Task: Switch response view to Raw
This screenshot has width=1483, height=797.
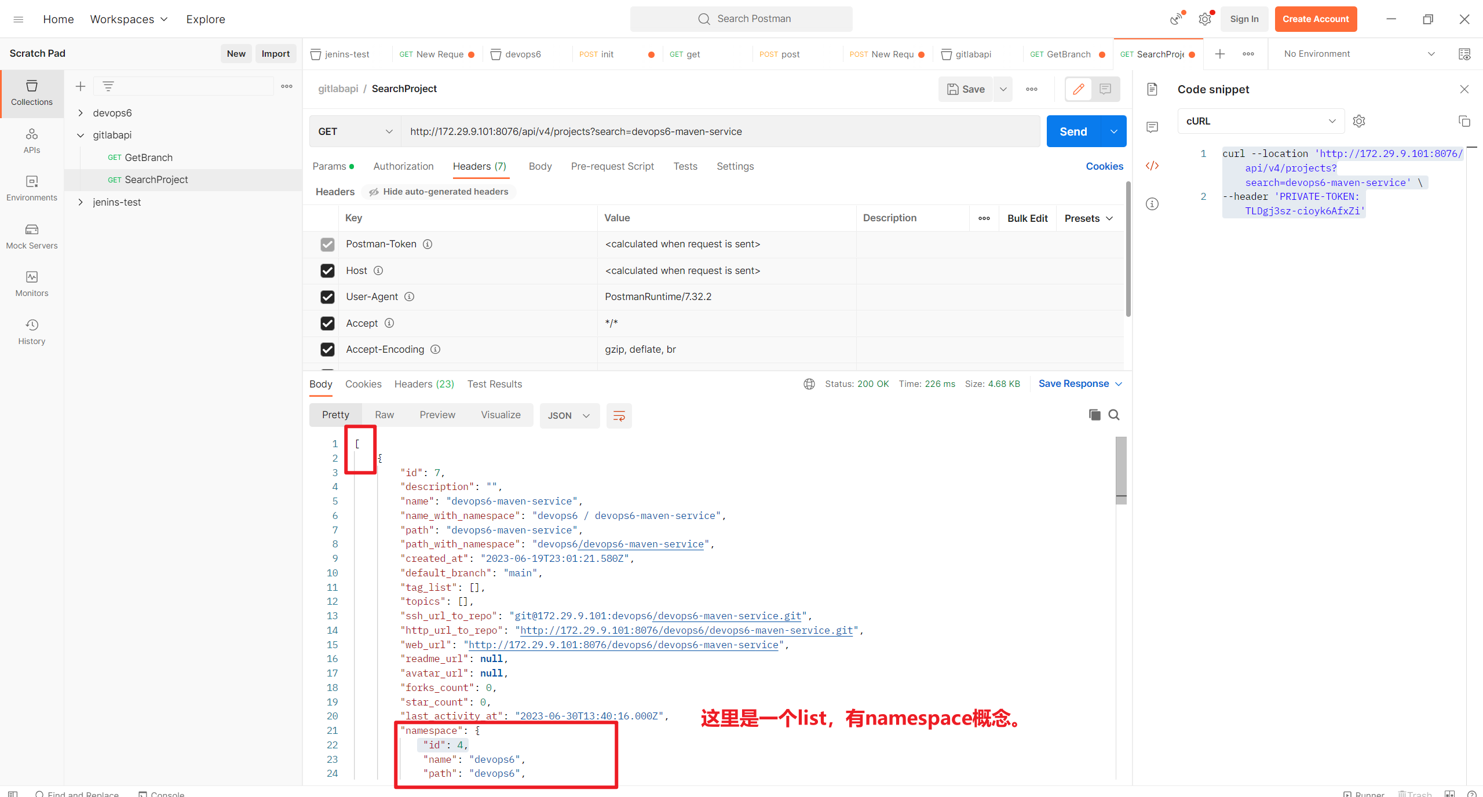Action: coord(384,415)
